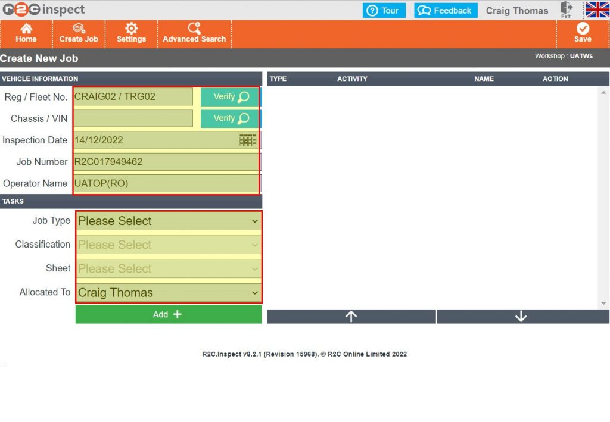Open the Allocated To dropdown
The image size is (610, 422).
coord(169,293)
